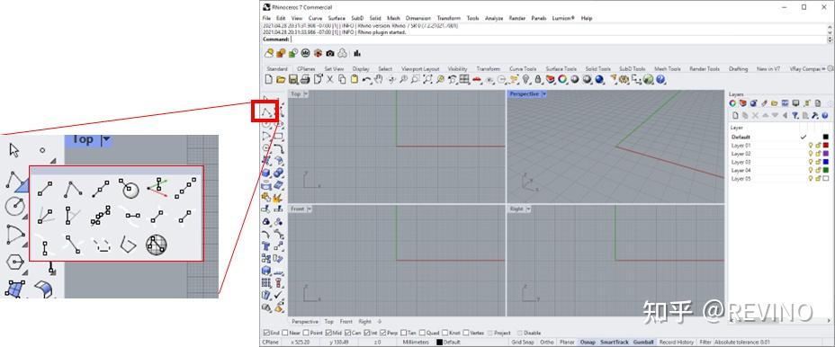
Task: Open the File menu
Action: pyautogui.click(x=267, y=18)
